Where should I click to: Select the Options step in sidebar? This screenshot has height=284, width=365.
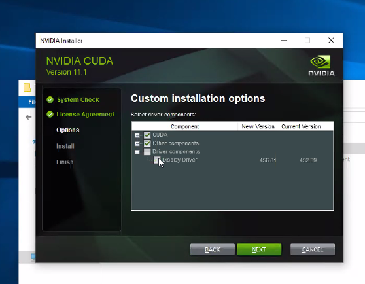coord(68,130)
